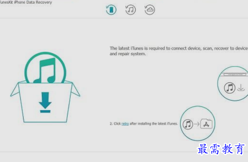The height and width of the screenshot is (162, 248).
Task: Click the iTunes download box illustration
Action: pos(45,87)
